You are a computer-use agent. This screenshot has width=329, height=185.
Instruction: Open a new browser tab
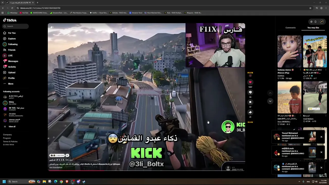[37, 3]
